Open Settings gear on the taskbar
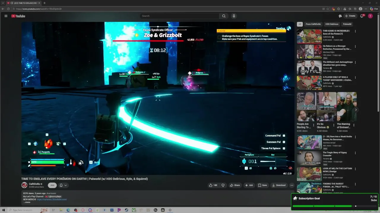380x213 pixels. pyautogui.click(x=170, y=210)
